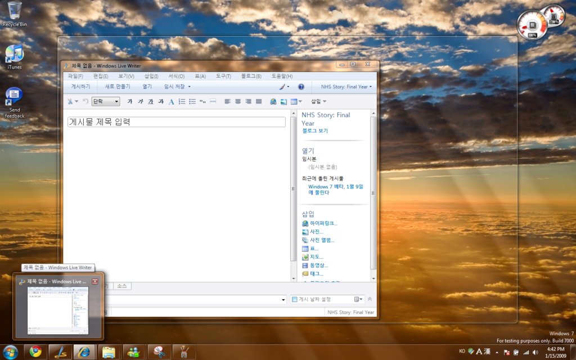576x360 pixels.
Task: Switch to the 소스 source tab
Action: pos(122,286)
